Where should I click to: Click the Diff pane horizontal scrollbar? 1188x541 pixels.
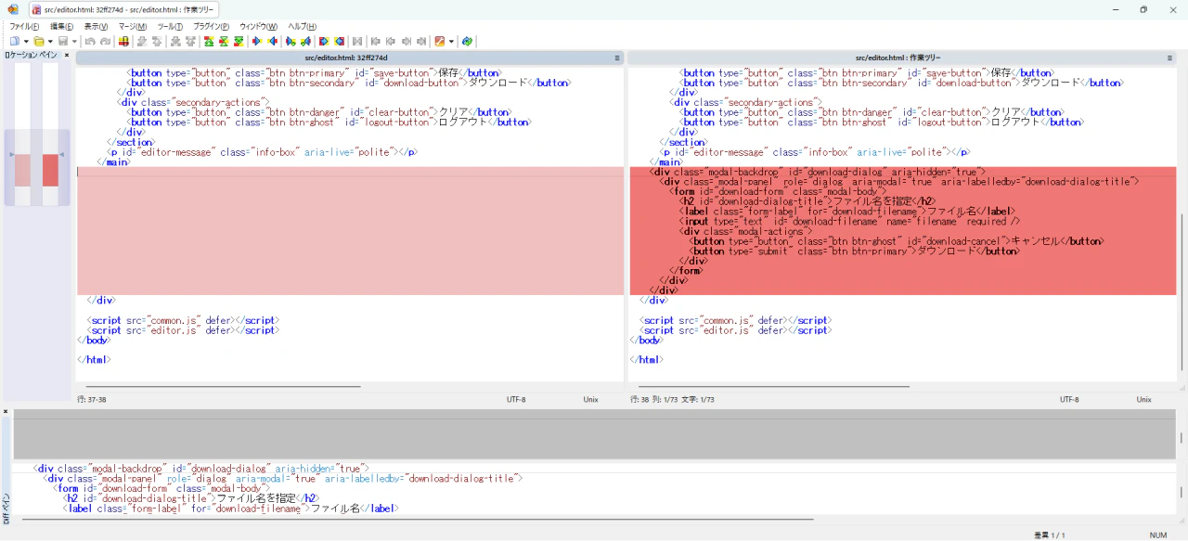(x=417, y=520)
